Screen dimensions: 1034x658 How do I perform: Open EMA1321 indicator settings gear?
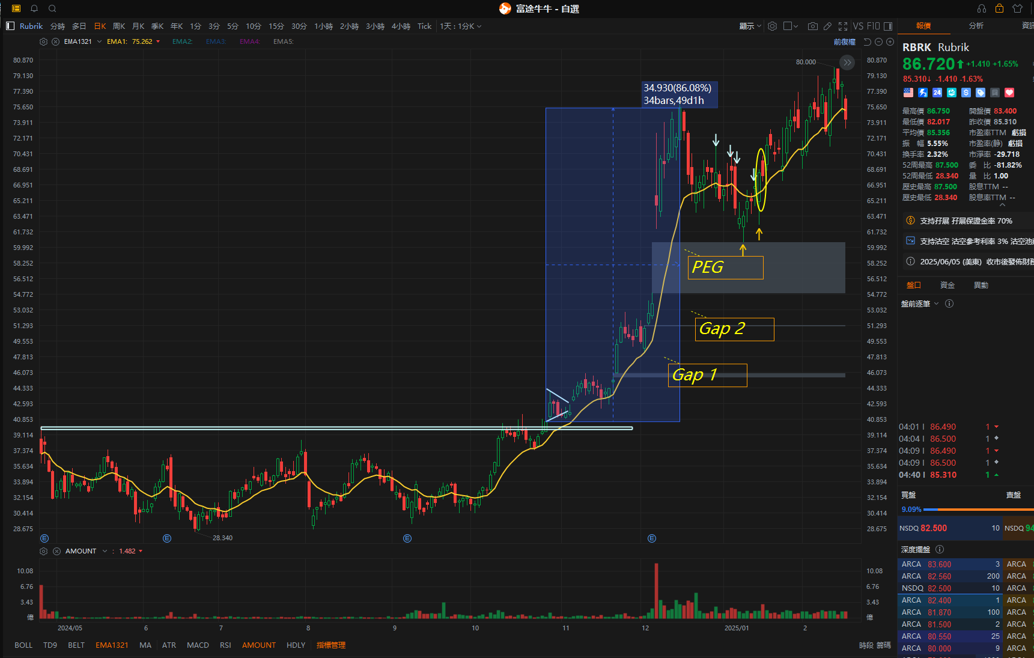(43, 41)
